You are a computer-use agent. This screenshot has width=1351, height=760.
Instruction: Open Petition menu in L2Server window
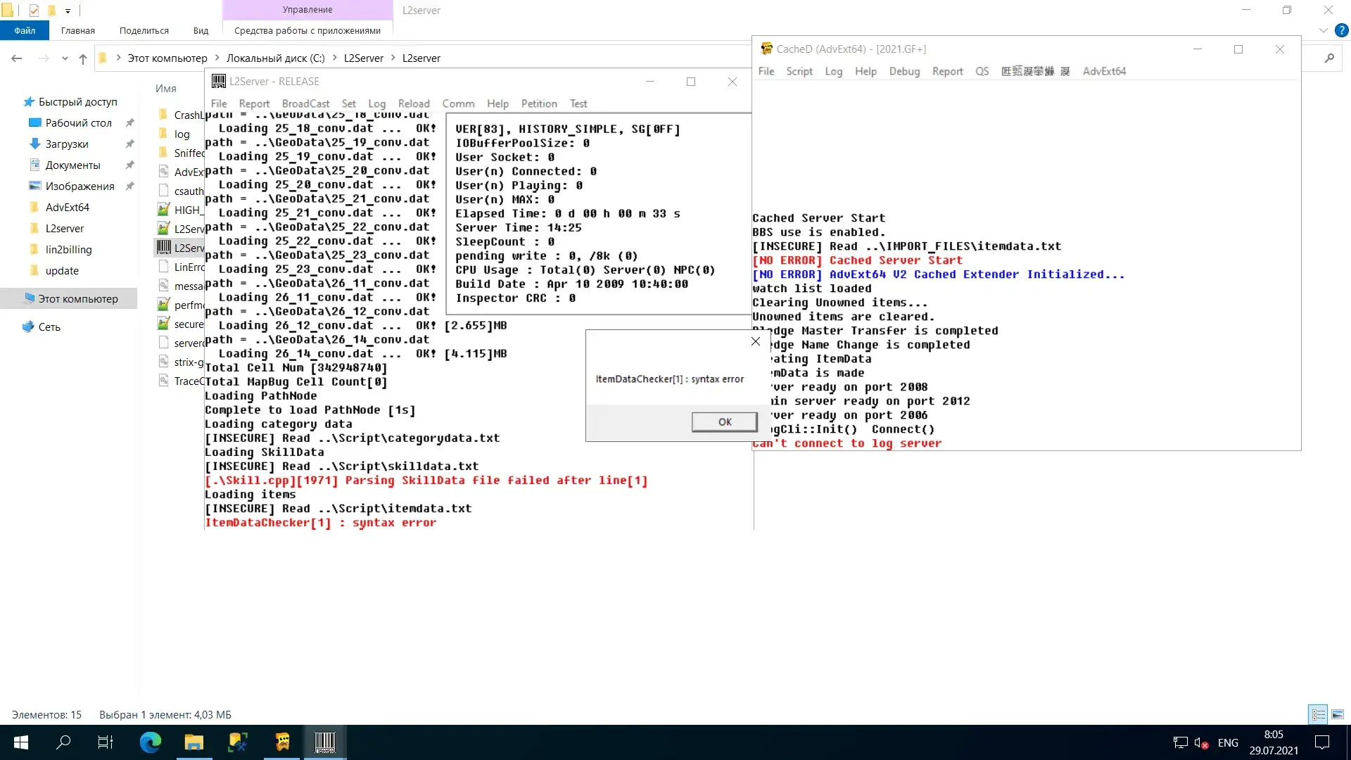coord(539,103)
